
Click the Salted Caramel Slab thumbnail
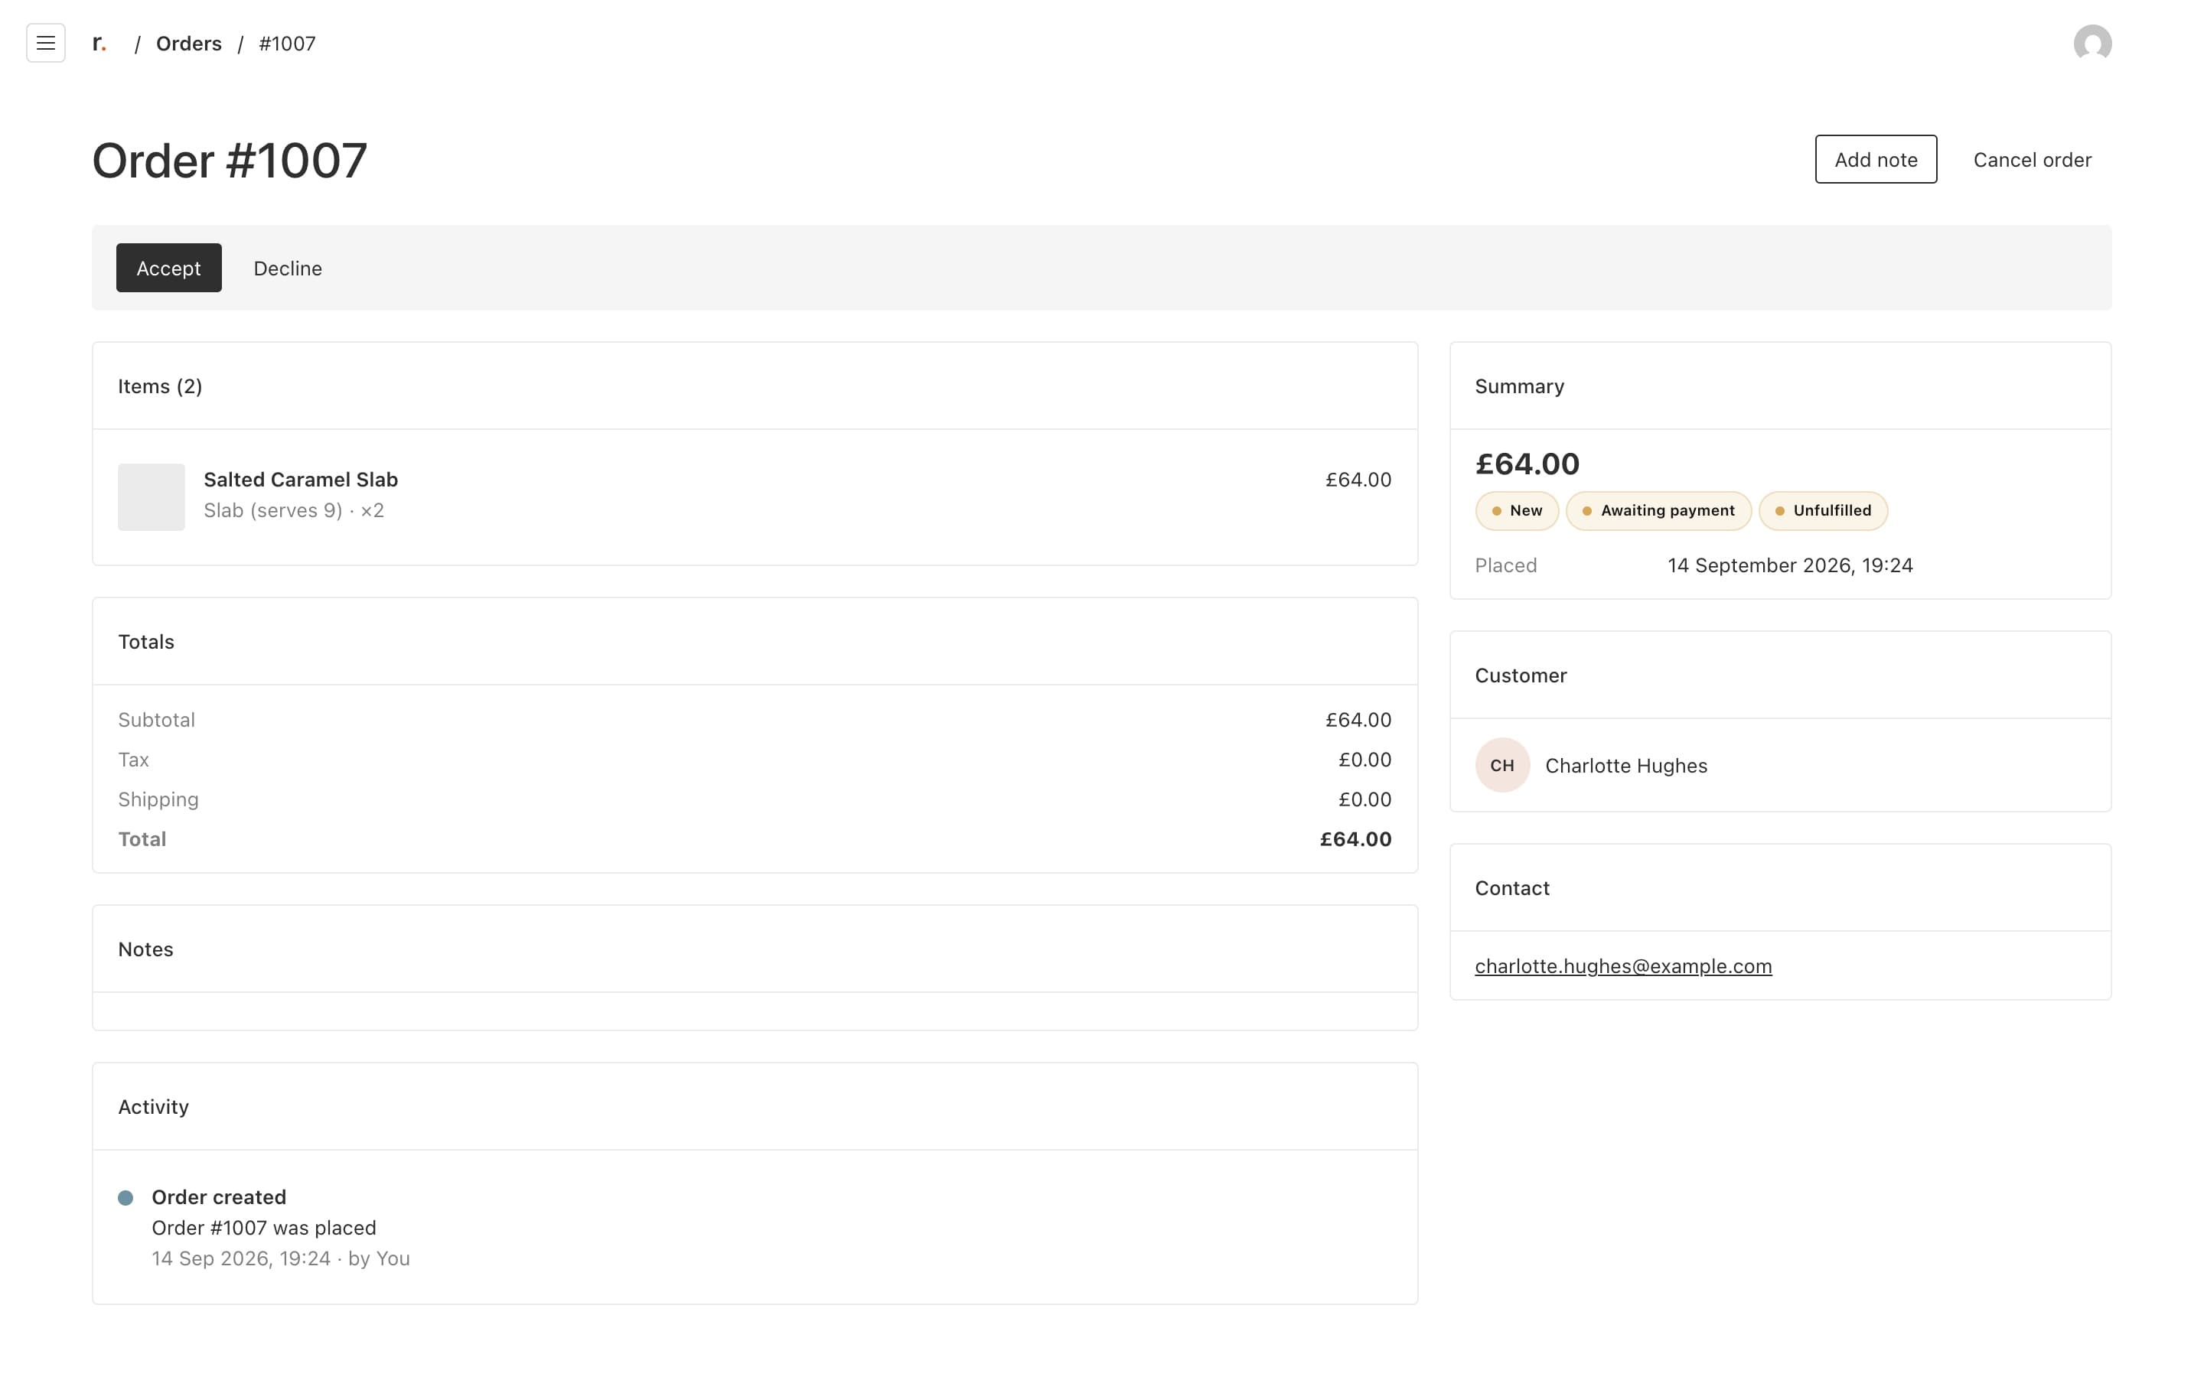[152, 497]
